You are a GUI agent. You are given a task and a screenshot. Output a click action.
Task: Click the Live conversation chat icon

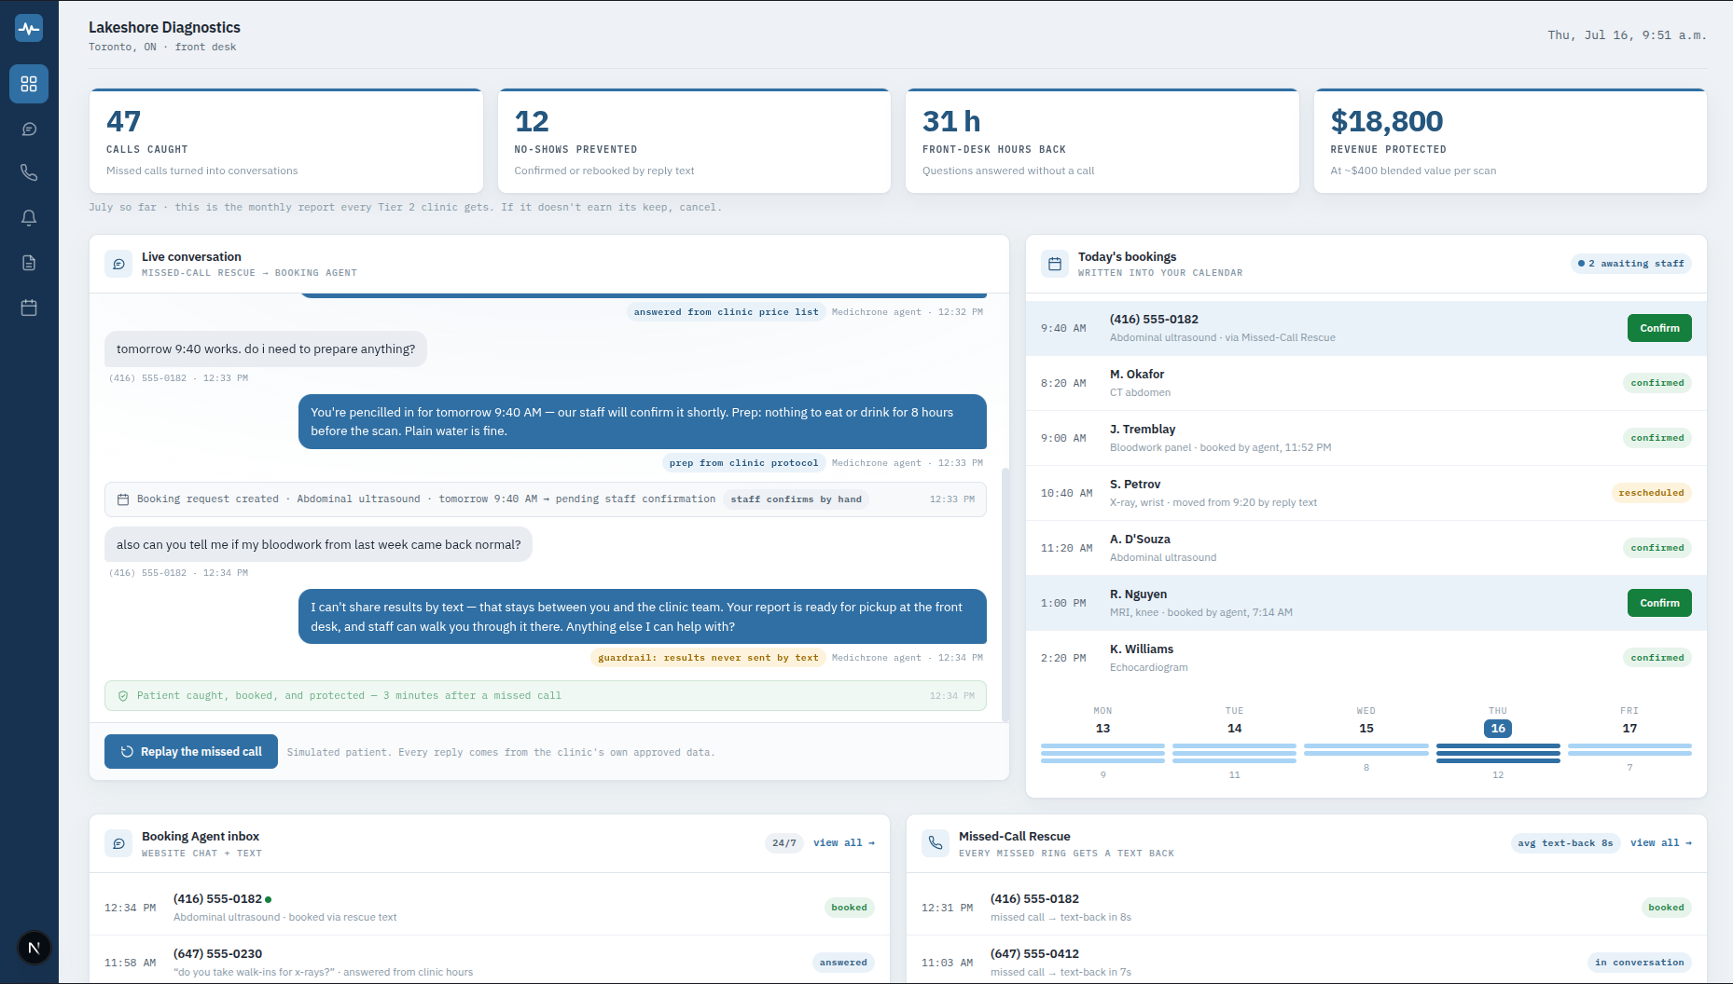[x=118, y=264]
